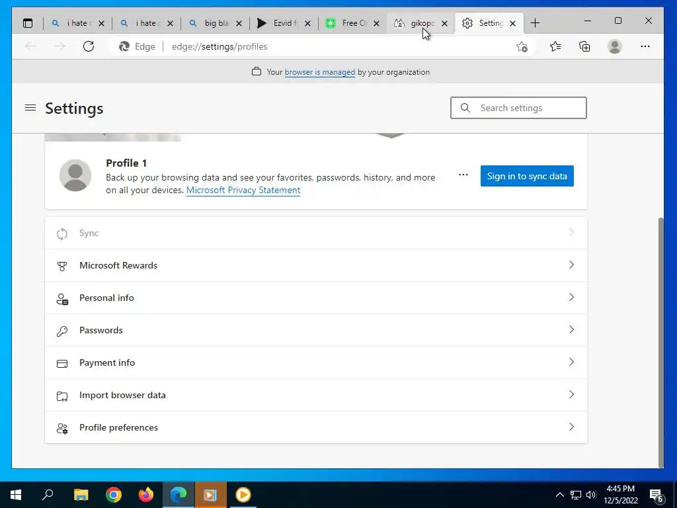Open the Windows Start menu
This screenshot has height=508, width=677.
(x=16, y=495)
